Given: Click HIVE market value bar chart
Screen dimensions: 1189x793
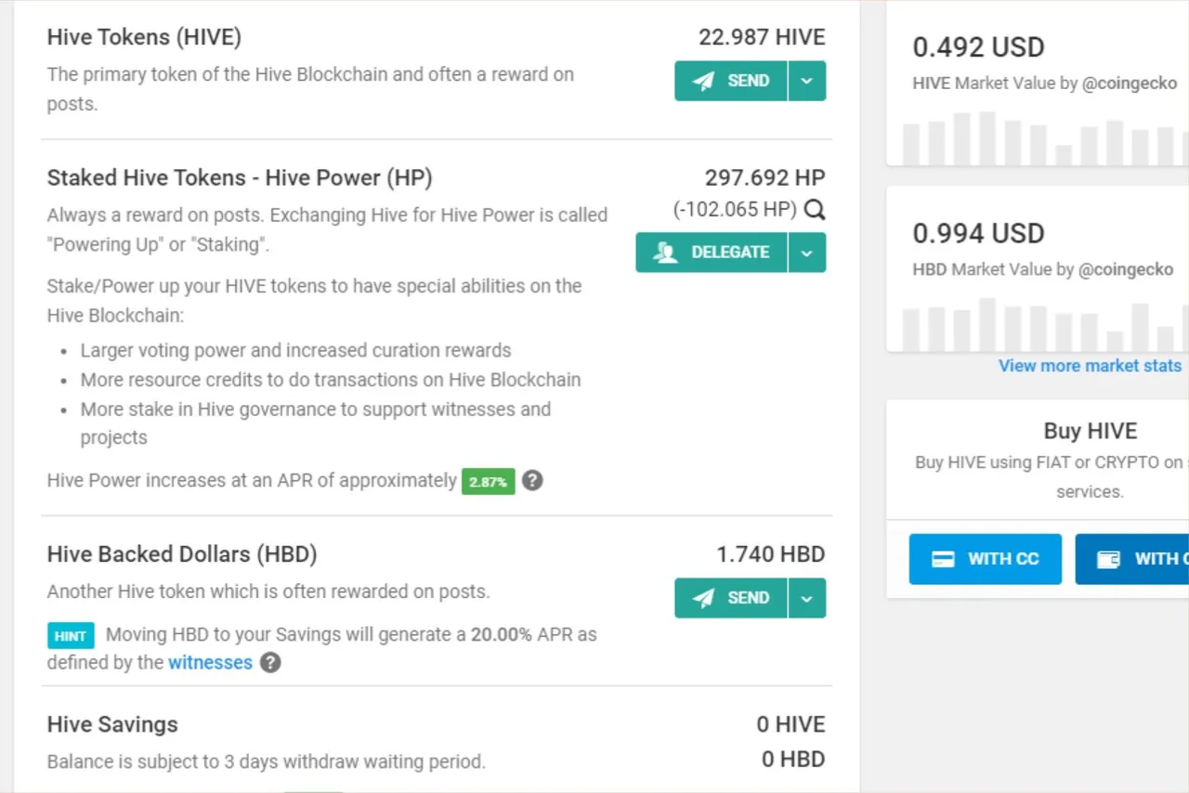Looking at the screenshot, I should click(1044, 138).
